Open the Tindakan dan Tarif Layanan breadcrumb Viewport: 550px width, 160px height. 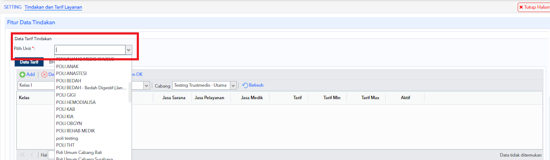click(53, 7)
